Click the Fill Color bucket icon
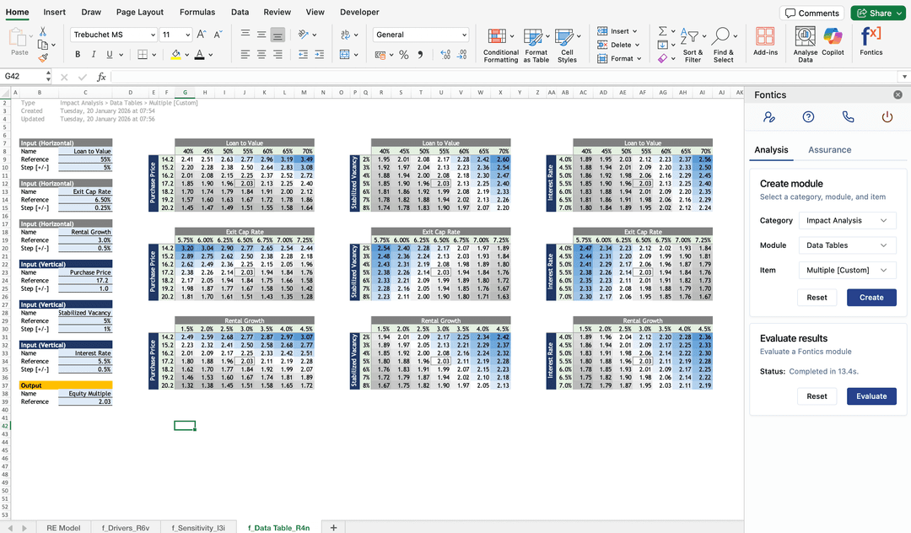 175,55
